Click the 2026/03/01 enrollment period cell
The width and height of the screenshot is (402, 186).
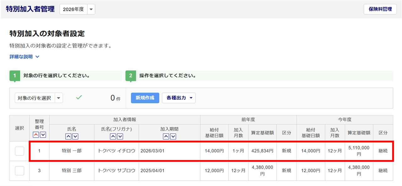tap(153, 151)
